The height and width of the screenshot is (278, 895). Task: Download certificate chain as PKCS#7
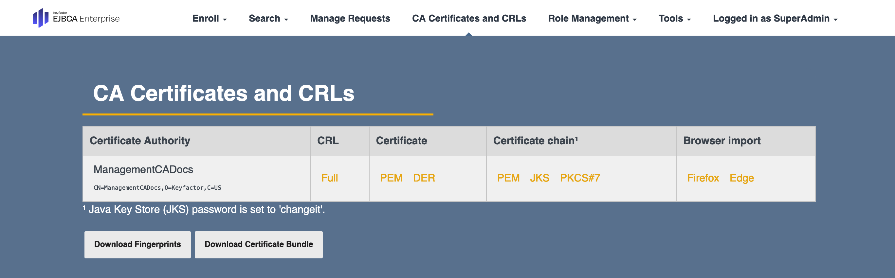tap(579, 178)
